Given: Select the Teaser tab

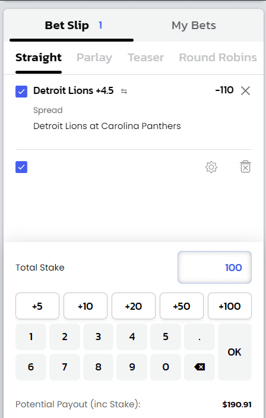Looking at the screenshot, I should point(146,58).
